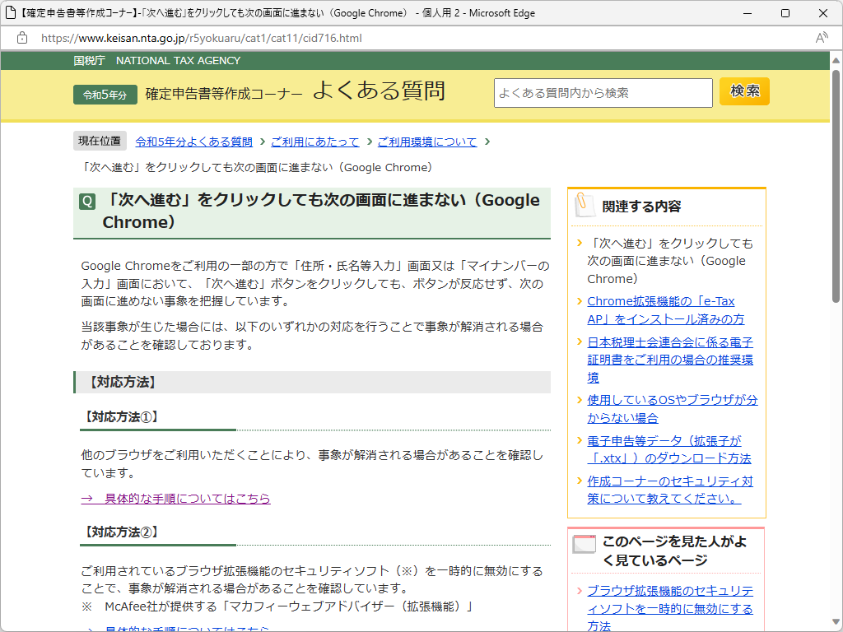Image resolution: width=843 pixels, height=632 pixels.
Task: Click the memo pad icon on the 関連する内容 panel
Action: 585,205
